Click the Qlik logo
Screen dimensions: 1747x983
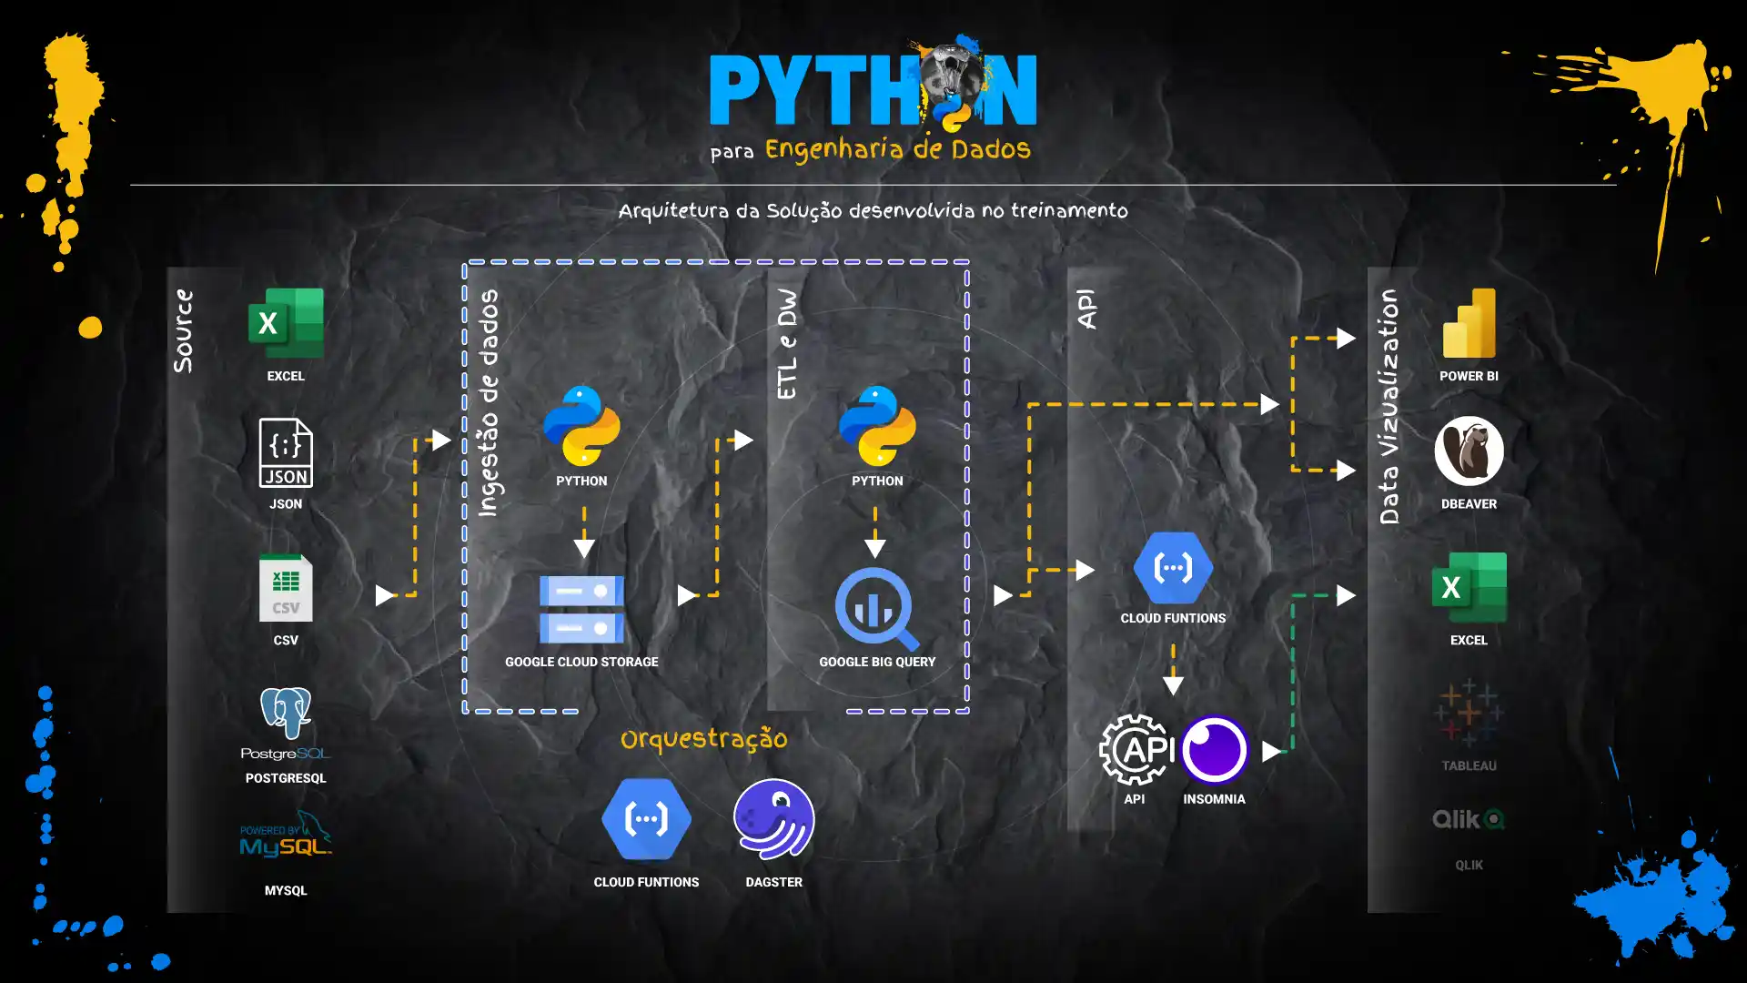pos(1468,819)
